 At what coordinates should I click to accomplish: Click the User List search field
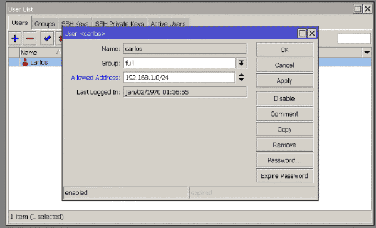coord(354,39)
